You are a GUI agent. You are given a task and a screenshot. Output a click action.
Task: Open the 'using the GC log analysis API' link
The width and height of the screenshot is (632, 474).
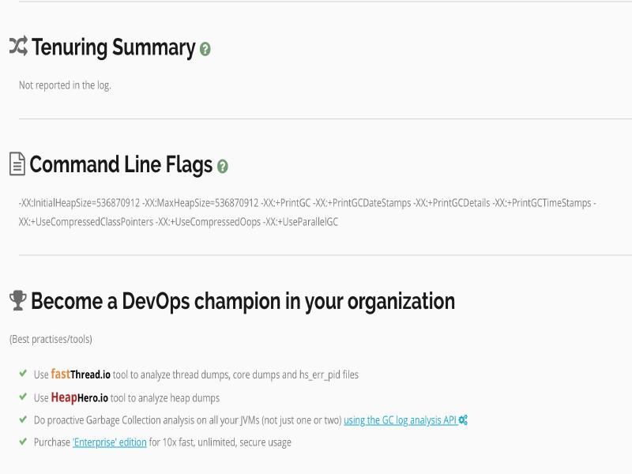(400, 420)
